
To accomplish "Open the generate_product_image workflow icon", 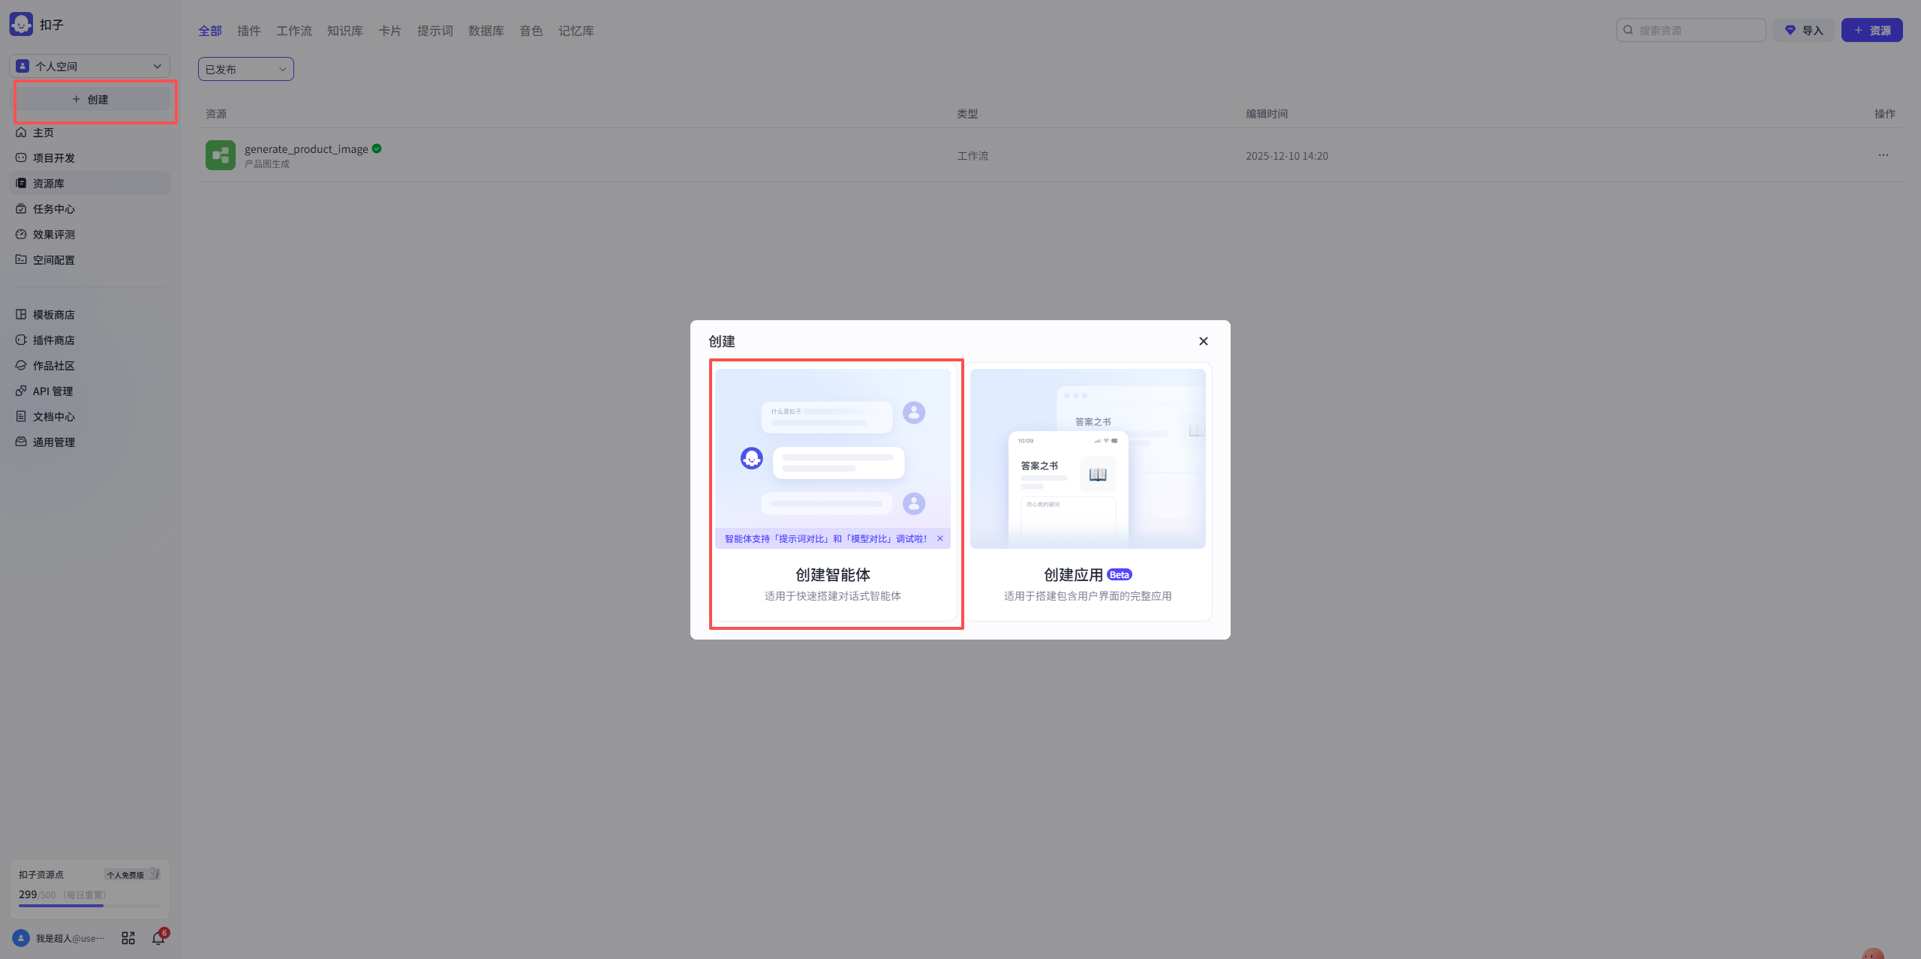I will tap(220, 155).
